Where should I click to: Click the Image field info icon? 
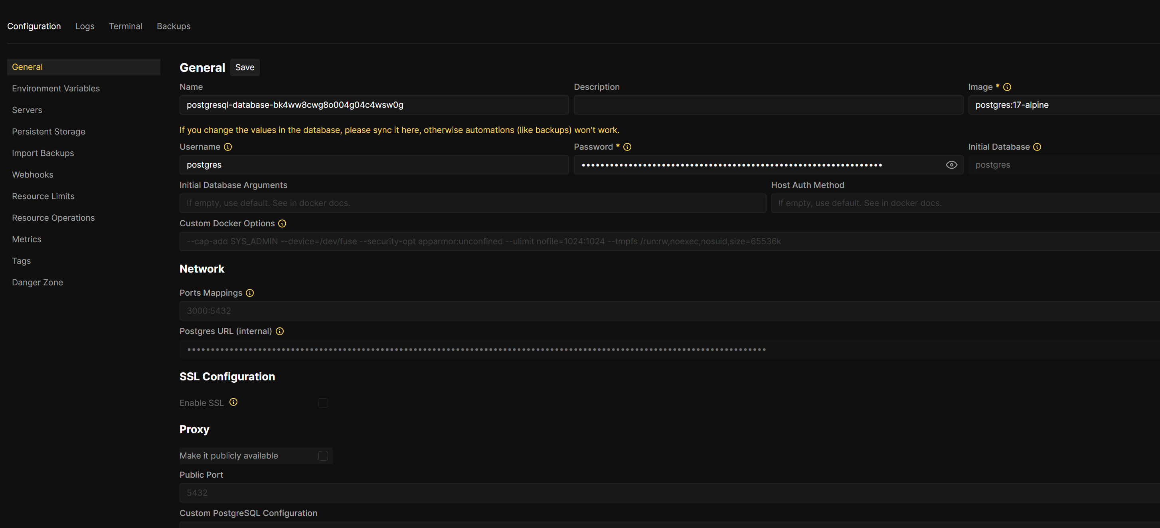tap(1007, 87)
